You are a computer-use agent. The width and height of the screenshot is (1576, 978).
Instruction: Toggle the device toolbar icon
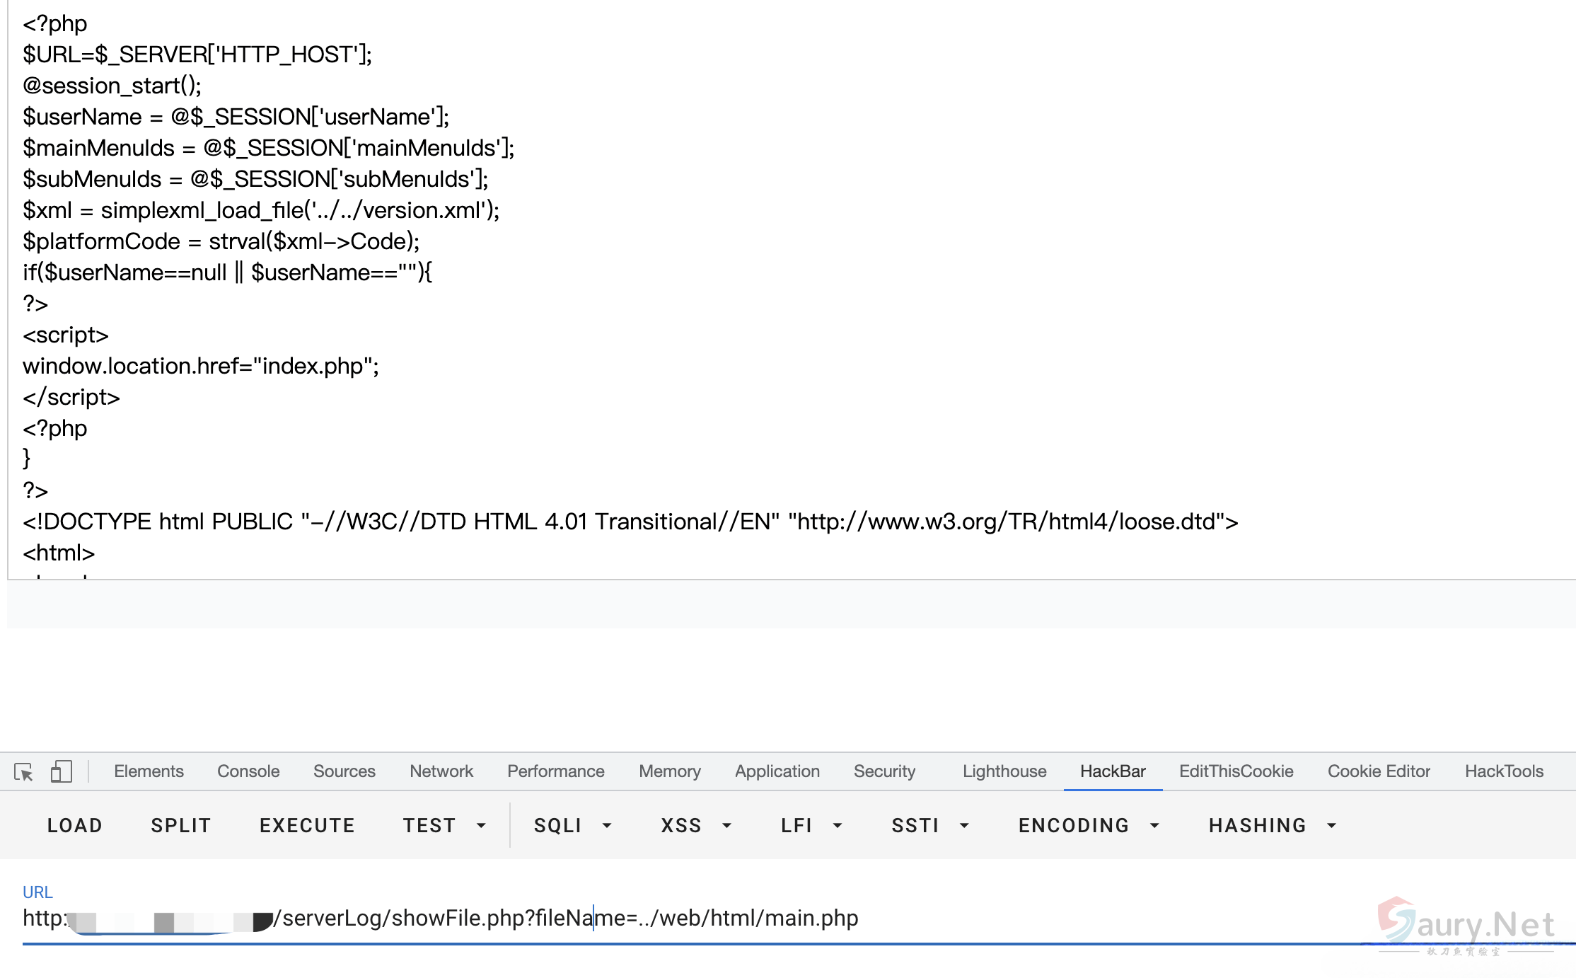(62, 771)
